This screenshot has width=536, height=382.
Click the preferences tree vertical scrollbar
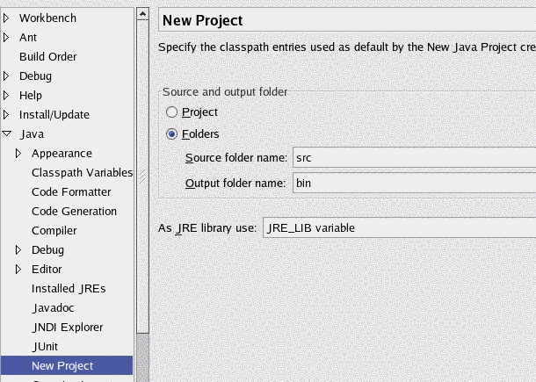pyautogui.click(x=142, y=176)
